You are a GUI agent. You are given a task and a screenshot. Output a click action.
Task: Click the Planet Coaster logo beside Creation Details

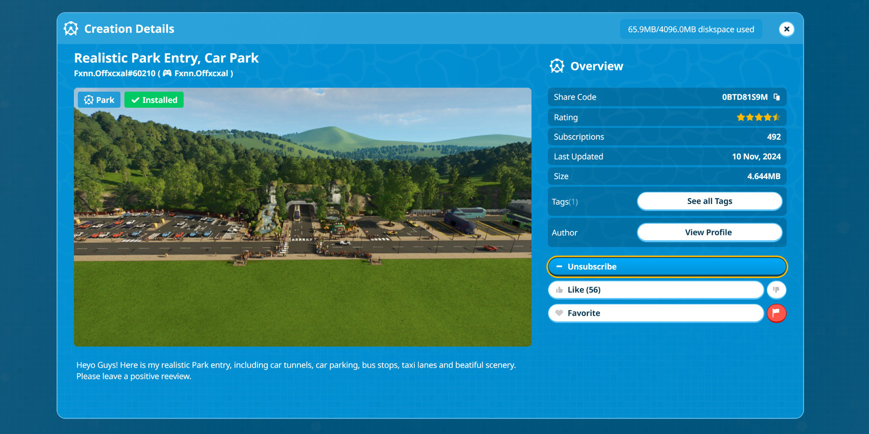[x=71, y=29]
